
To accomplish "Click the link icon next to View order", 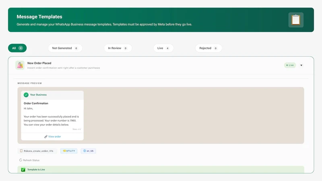I will click(x=46, y=137).
